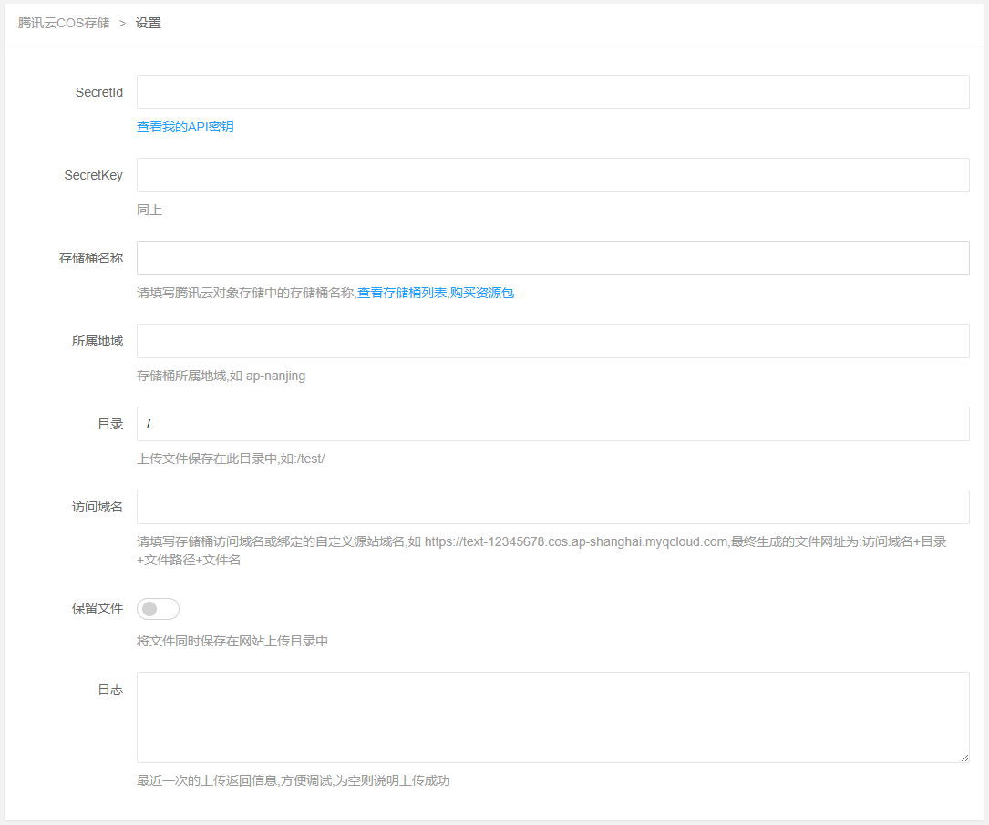
Task: Click the 存储桶名称 input field
Action: (x=552, y=258)
